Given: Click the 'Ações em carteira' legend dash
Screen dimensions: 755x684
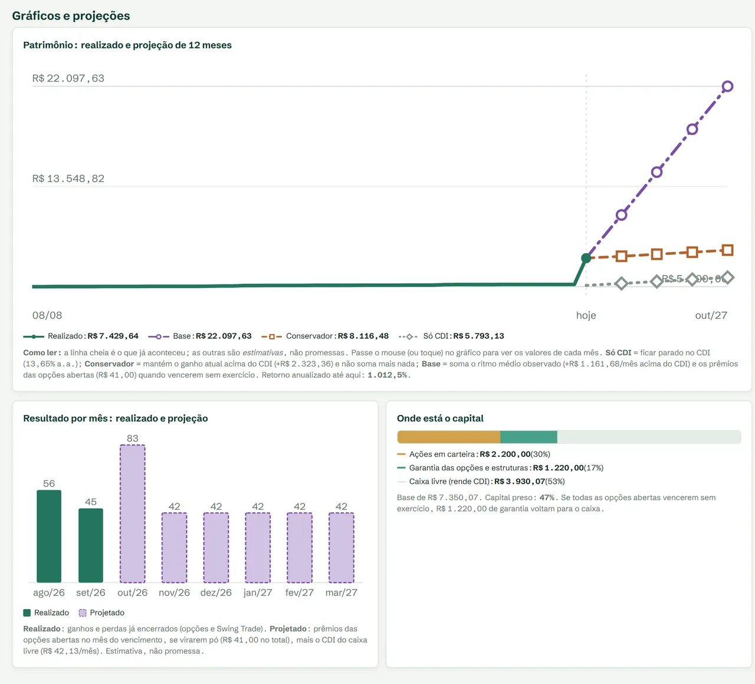Looking at the screenshot, I should [x=402, y=454].
